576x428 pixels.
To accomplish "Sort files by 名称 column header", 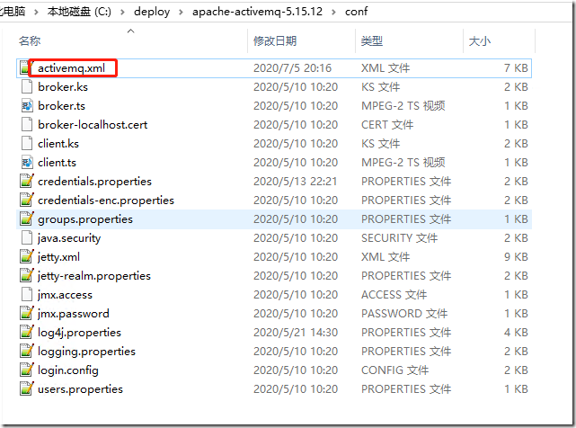I will tap(30, 40).
